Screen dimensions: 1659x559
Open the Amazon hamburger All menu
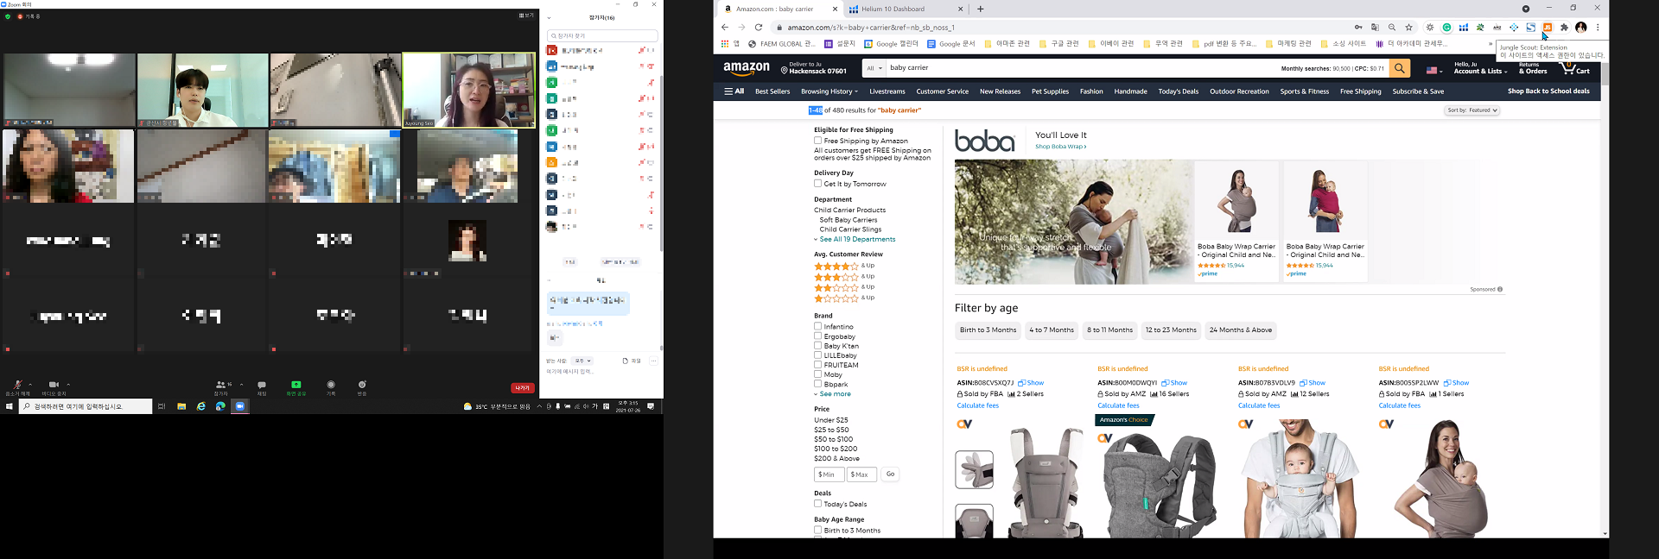pos(734,91)
